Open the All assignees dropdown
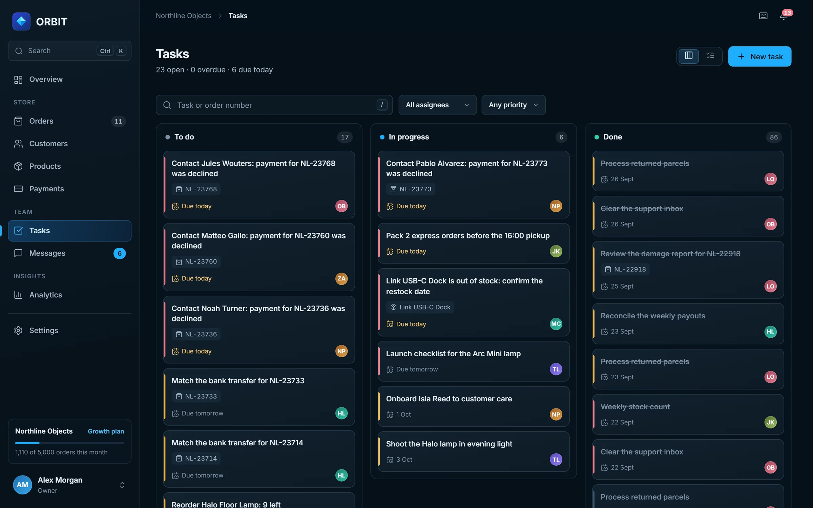The image size is (813, 508). 438,105
